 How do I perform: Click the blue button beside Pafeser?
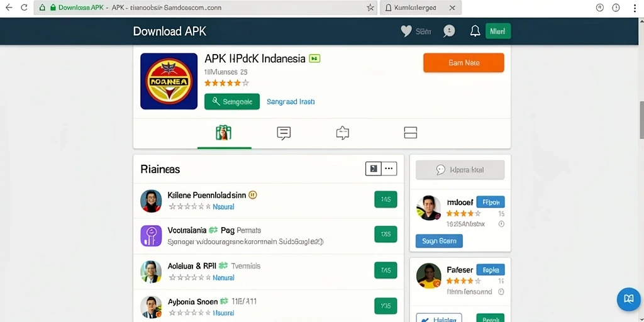coord(491,270)
